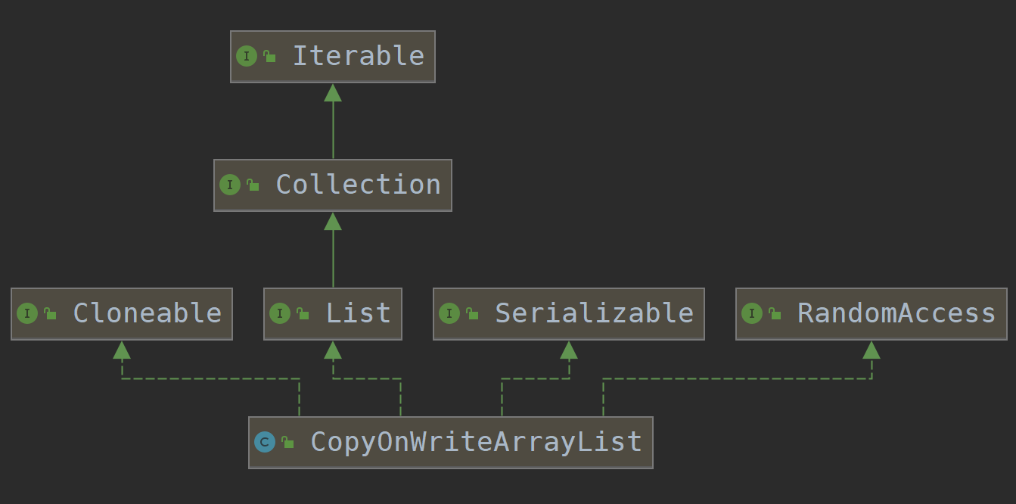Click the "Collection" label text

tap(359, 185)
